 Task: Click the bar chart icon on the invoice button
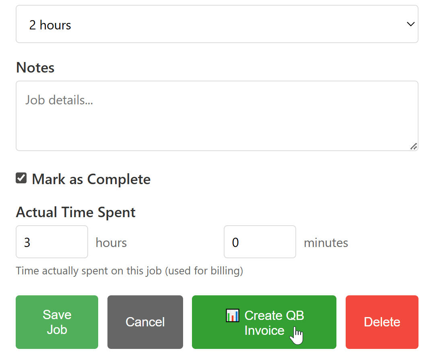233,315
